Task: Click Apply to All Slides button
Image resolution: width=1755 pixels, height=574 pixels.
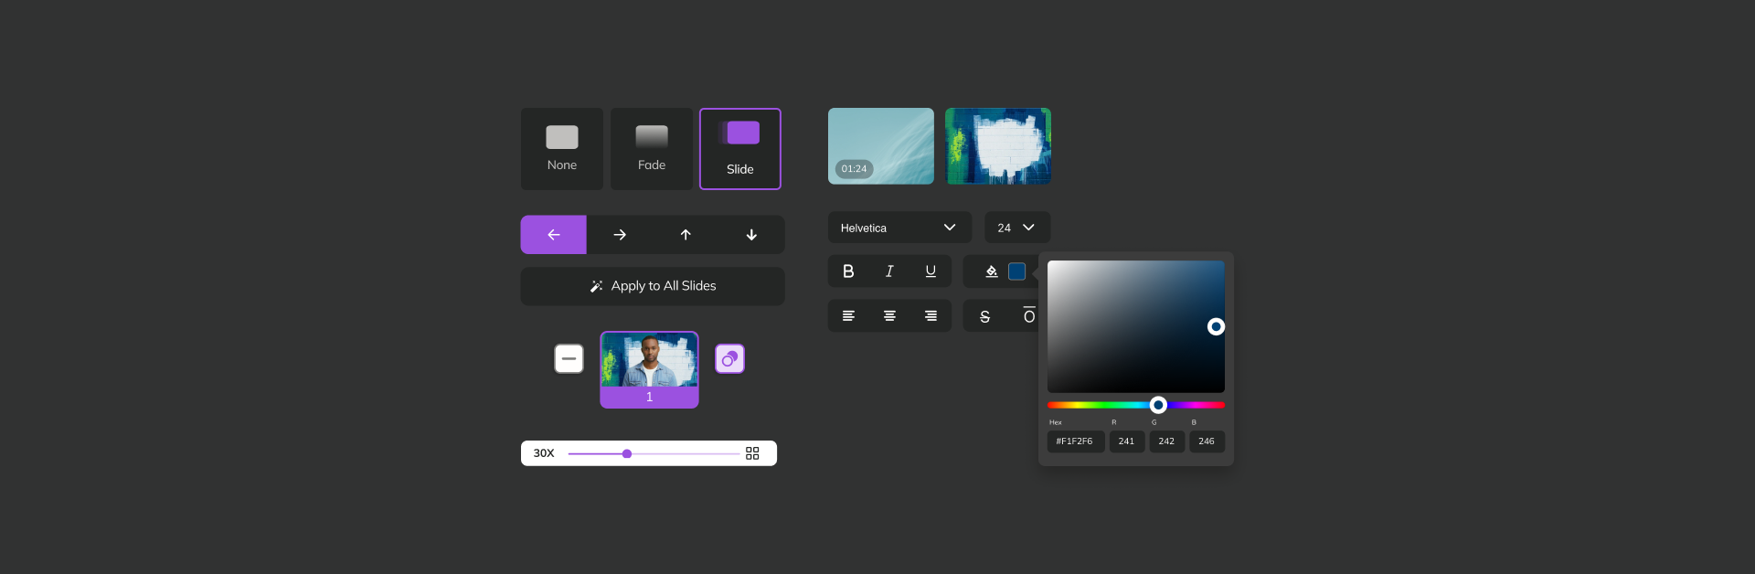Action: 653,286
